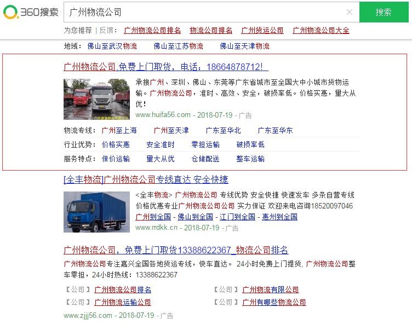Image resolution: width=412 pixels, height=325 pixels.
Task: Open region link 佛山至武汉物流
Action: tap(112, 46)
